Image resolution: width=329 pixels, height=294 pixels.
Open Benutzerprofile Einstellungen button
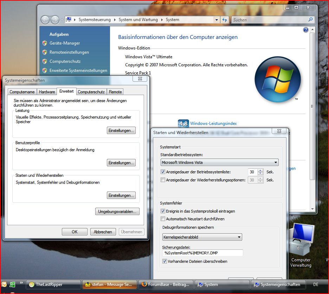(x=121, y=163)
